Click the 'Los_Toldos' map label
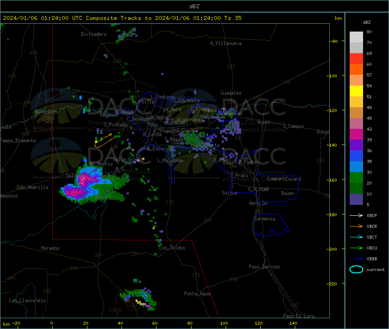Screen dimensions: 389x329 (172, 248)
